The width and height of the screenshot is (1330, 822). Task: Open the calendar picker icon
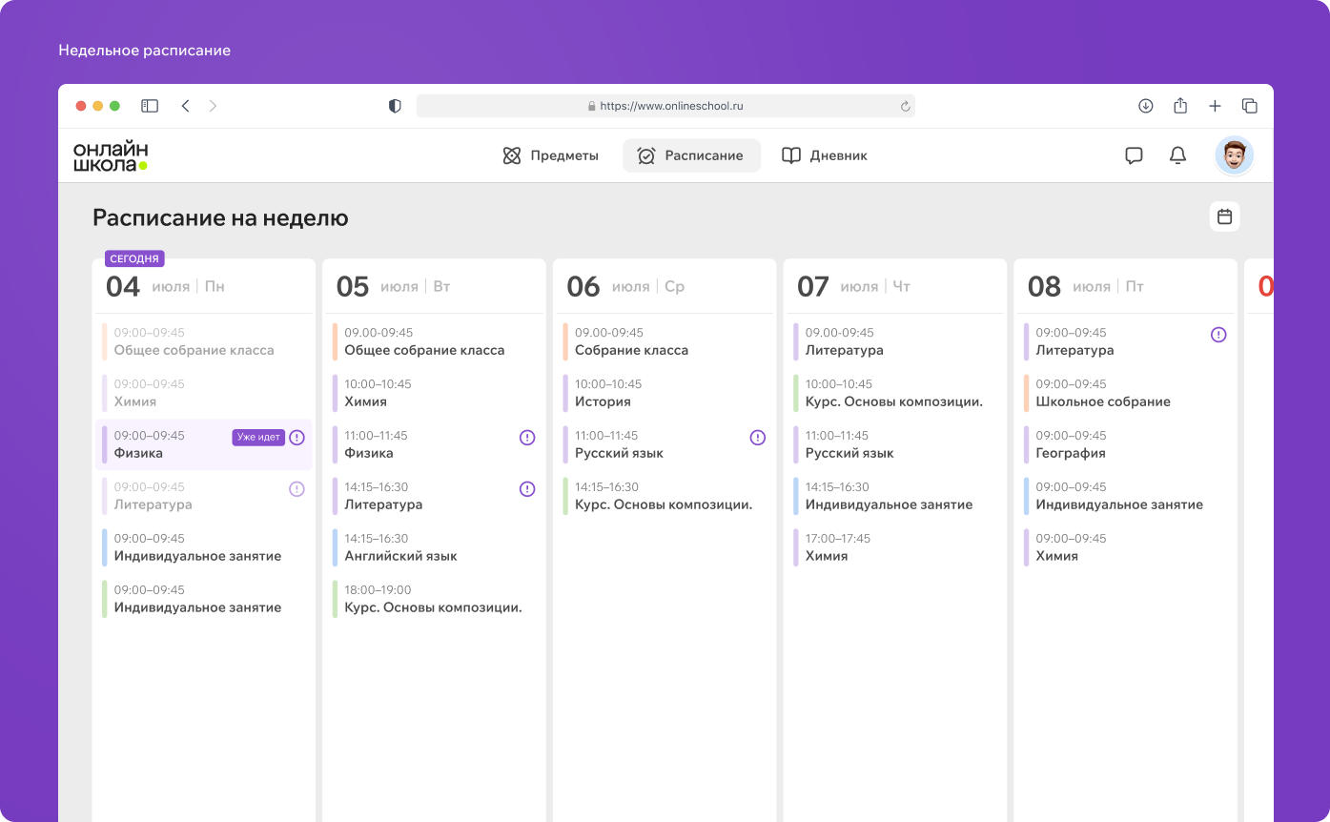pyautogui.click(x=1224, y=216)
